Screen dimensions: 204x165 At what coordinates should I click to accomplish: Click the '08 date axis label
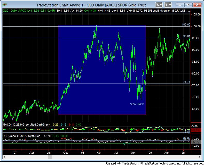pos(82,153)
